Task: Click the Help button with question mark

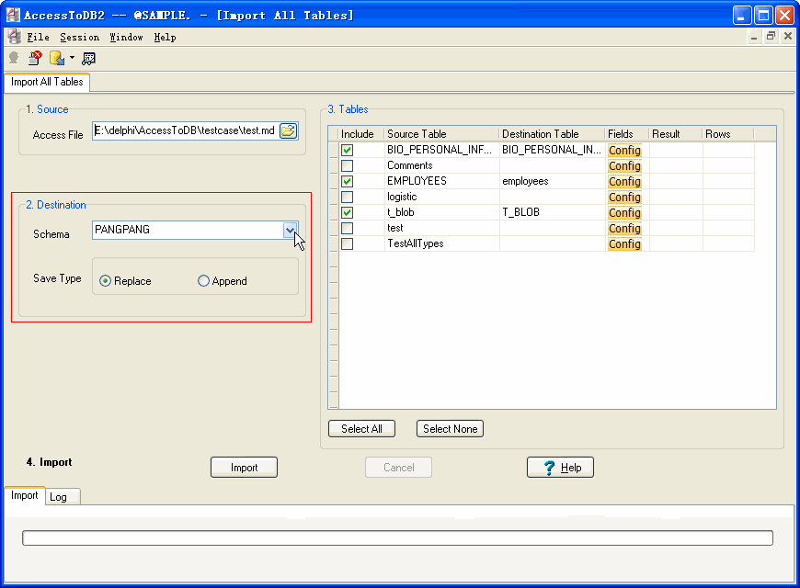Action: point(560,468)
